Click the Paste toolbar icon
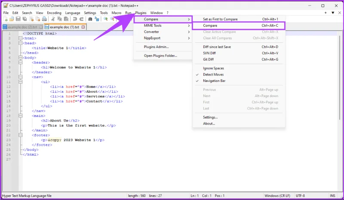This screenshot has width=344, height=200. pos(66,19)
